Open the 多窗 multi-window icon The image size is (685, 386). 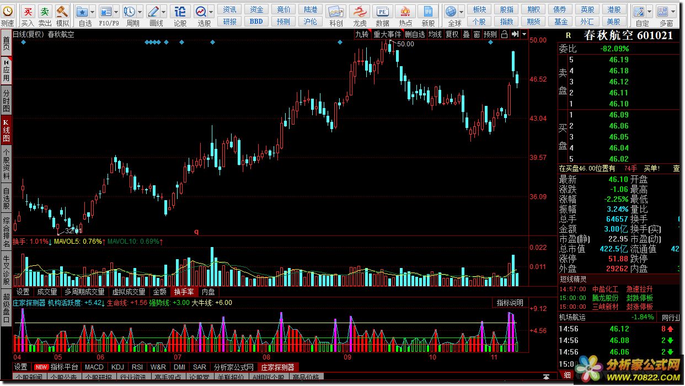click(x=662, y=11)
